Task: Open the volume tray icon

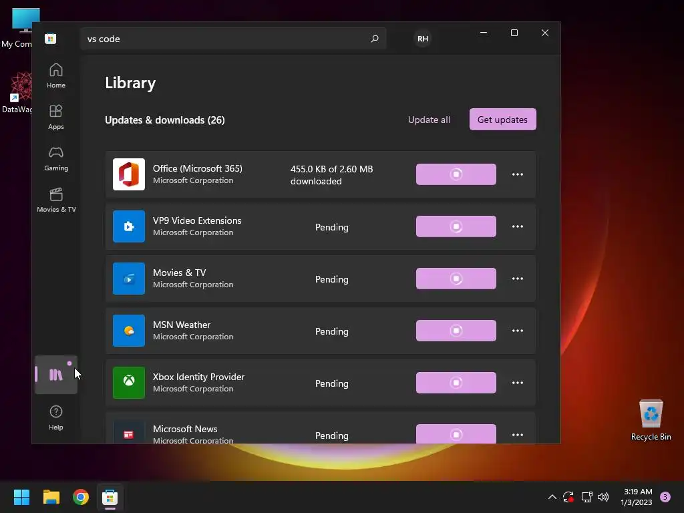Action: point(603,497)
